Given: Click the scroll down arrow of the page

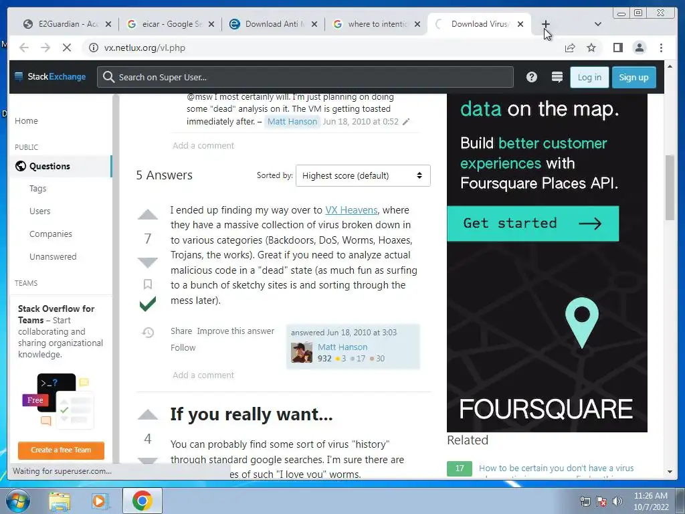Looking at the screenshot, I should click(x=670, y=472).
